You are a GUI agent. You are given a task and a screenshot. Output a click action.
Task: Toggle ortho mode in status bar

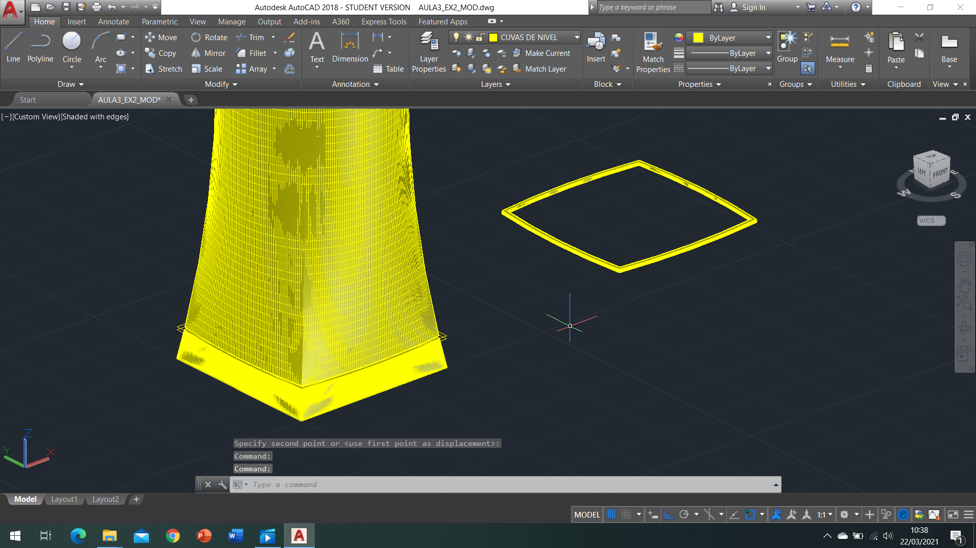point(669,514)
